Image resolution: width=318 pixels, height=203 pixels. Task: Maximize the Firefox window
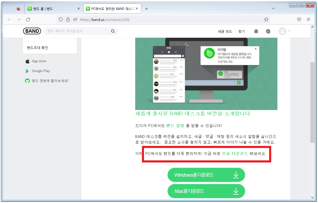coord(301,5)
